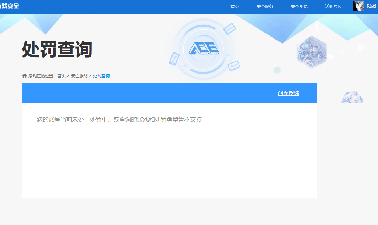The height and width of the screenshot is (225, 378).
Task: Click the GAME monitor icon below-right of ACE
Action: (x=234, y=66)
